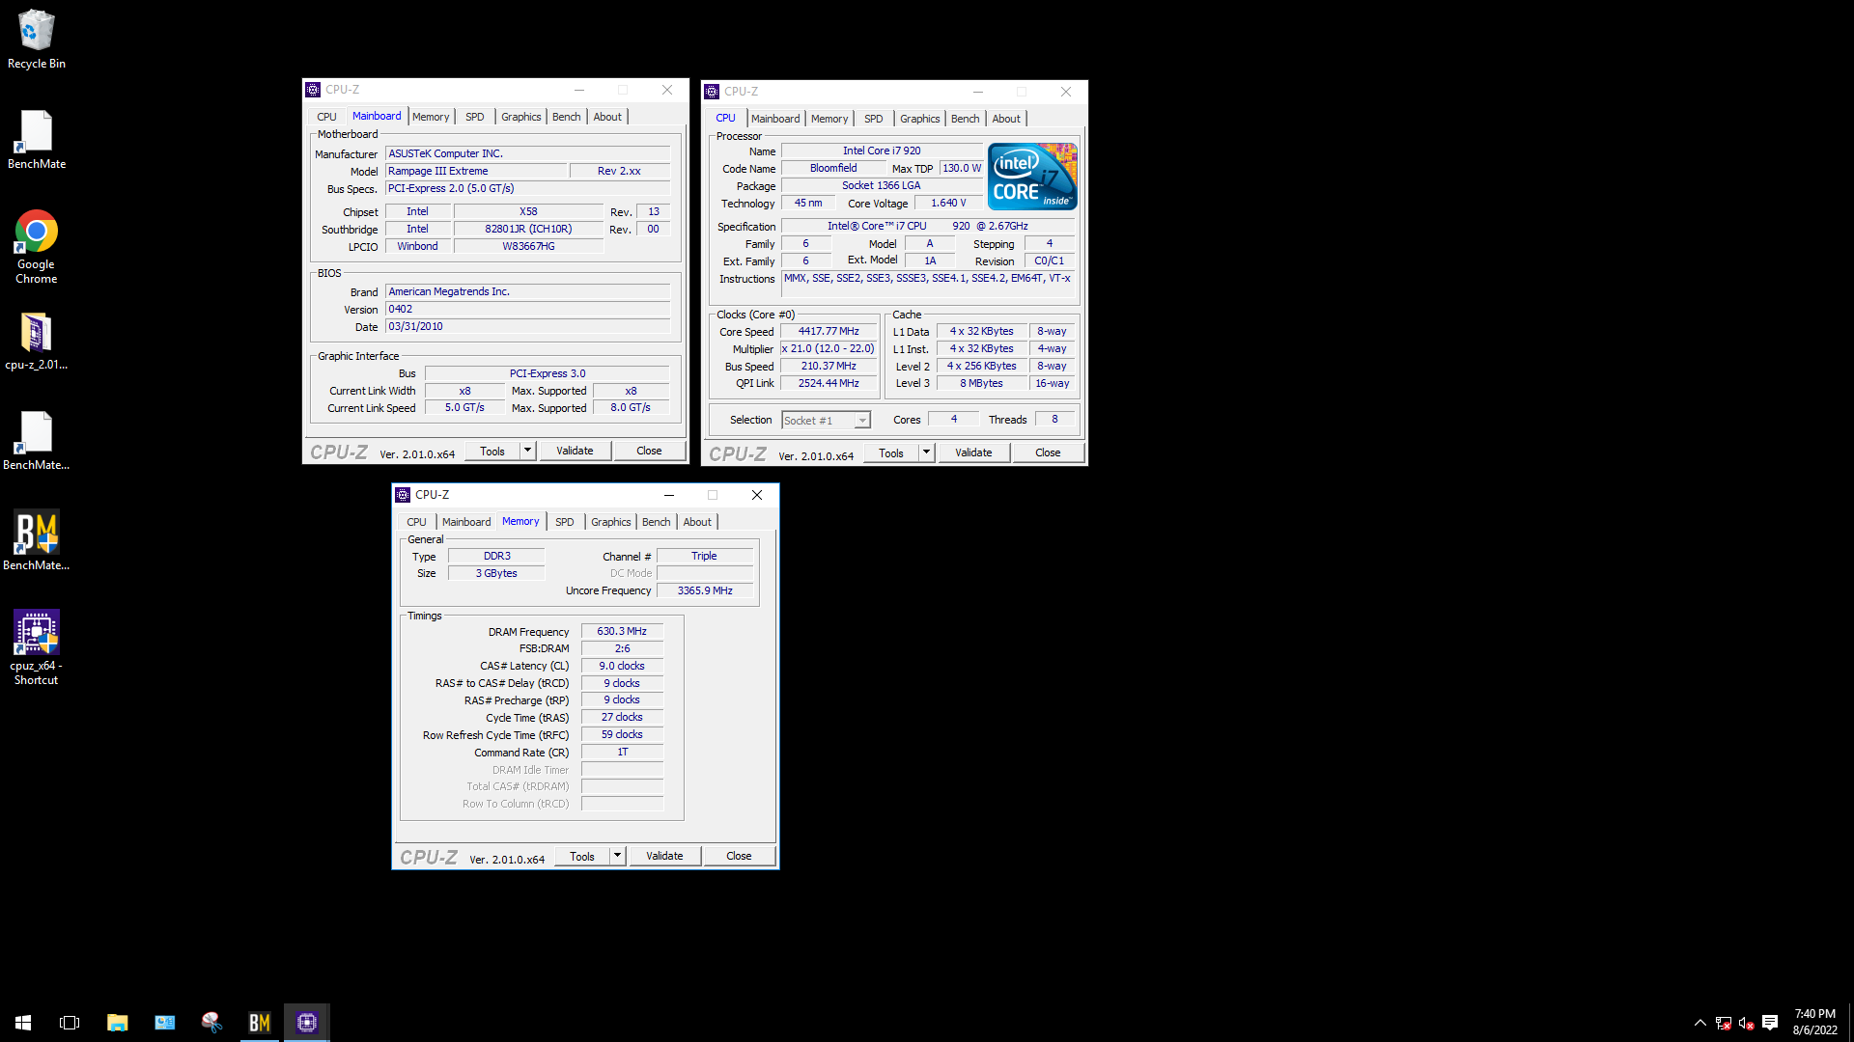Click the Core Voltage 1.640 V value
The height and width of the screenshot is (1042, 1854).
(x=948, y=203)
